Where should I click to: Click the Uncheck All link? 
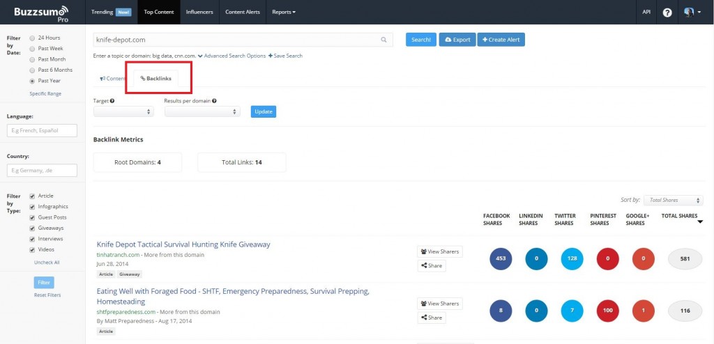coord(47,263)
